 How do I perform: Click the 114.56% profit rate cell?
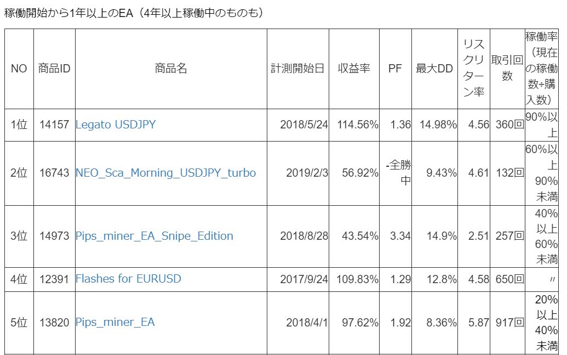(x=358, y=125)
